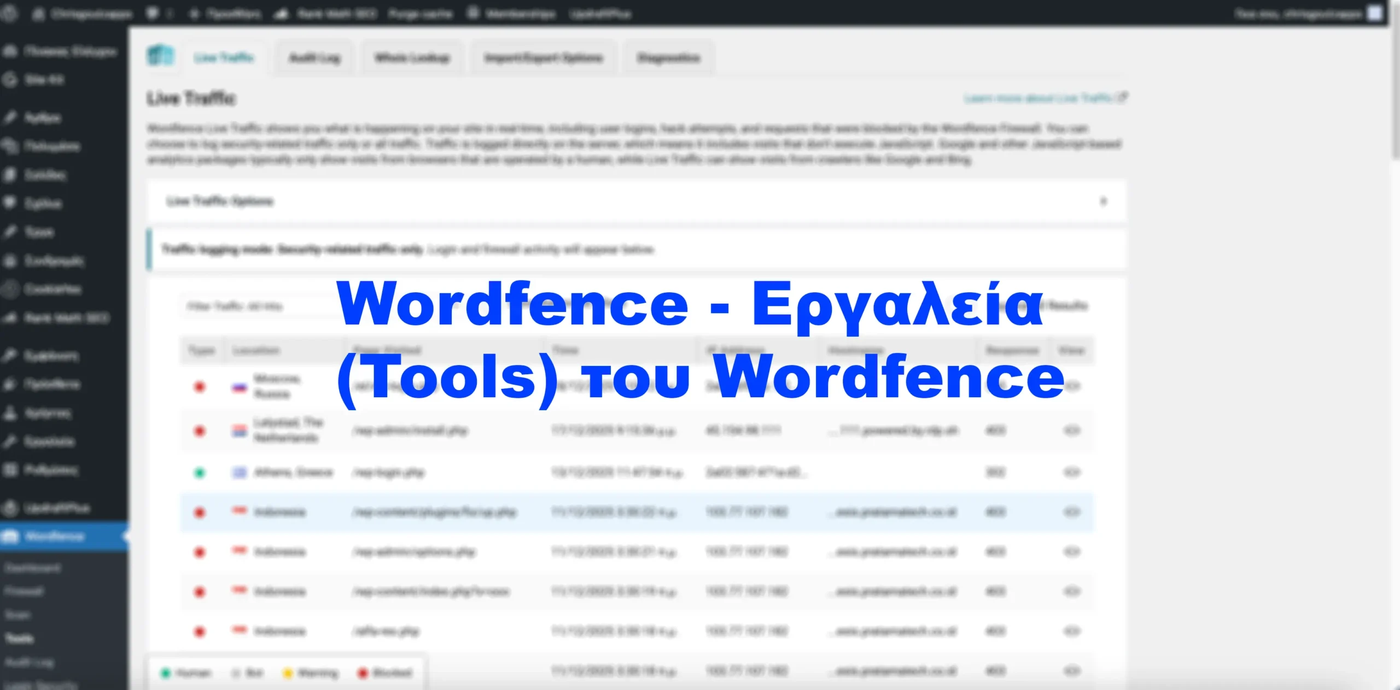Open the Audit Log tab
The image size is (1400, 690).
(314, 58)
